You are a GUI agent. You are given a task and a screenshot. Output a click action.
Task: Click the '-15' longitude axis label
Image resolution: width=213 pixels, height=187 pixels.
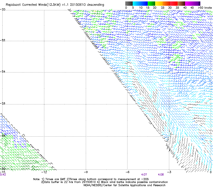(x=3, y=172)
